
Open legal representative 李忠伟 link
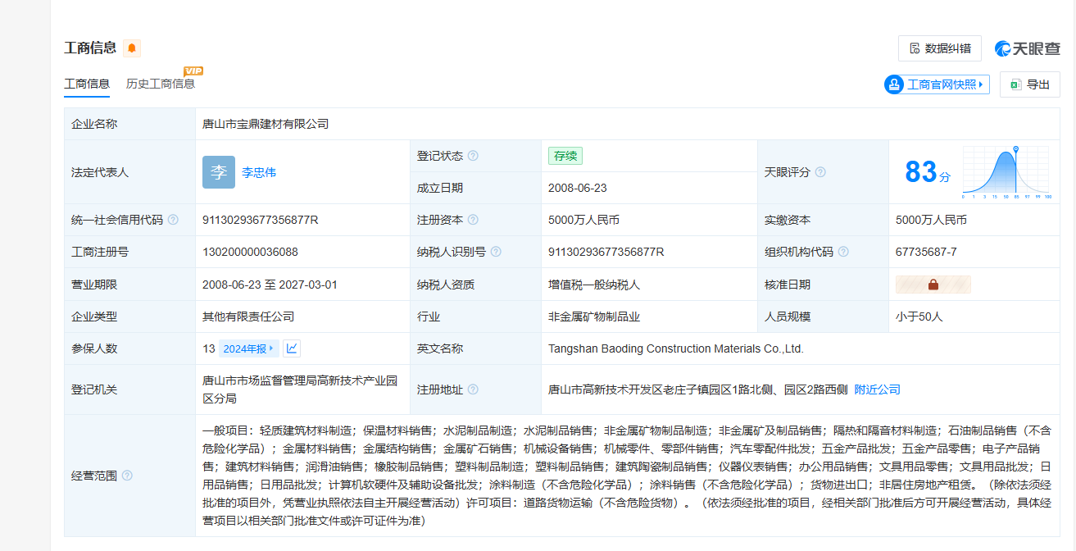point(259,172)
